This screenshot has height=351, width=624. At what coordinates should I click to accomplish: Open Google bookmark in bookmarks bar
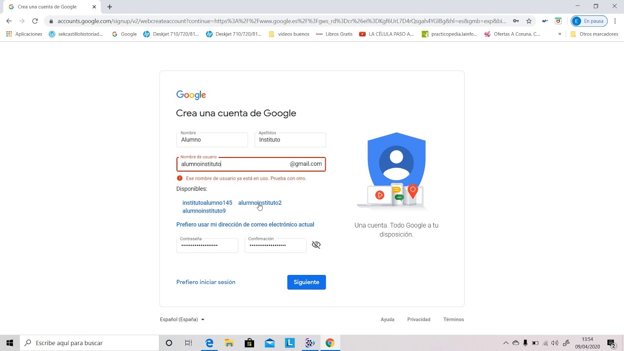[x=124, y=34]
